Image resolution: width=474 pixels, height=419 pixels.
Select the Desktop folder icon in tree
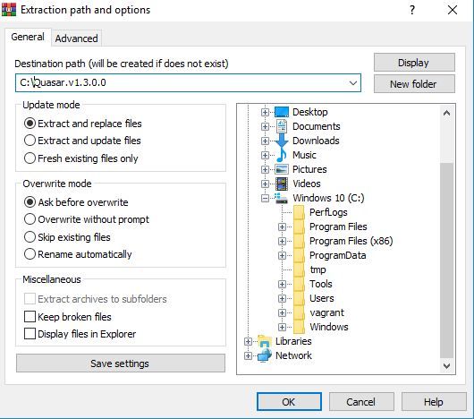click(x=282, y=112)
